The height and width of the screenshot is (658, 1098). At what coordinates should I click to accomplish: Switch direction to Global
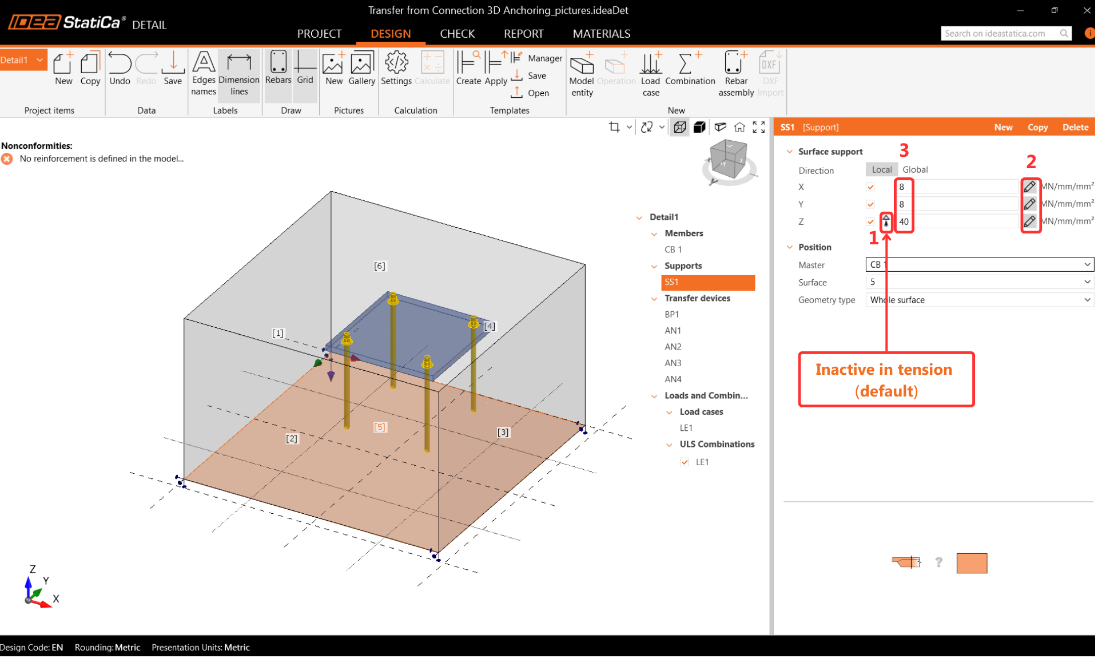point(914,170)
